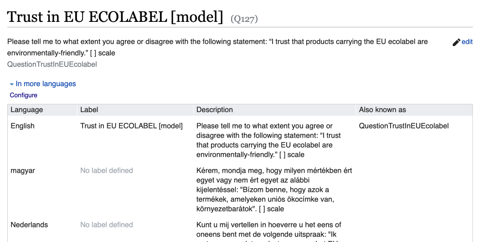
Task: Collapse the "In more languages" triangle arrow
Action: coord(12,84)
